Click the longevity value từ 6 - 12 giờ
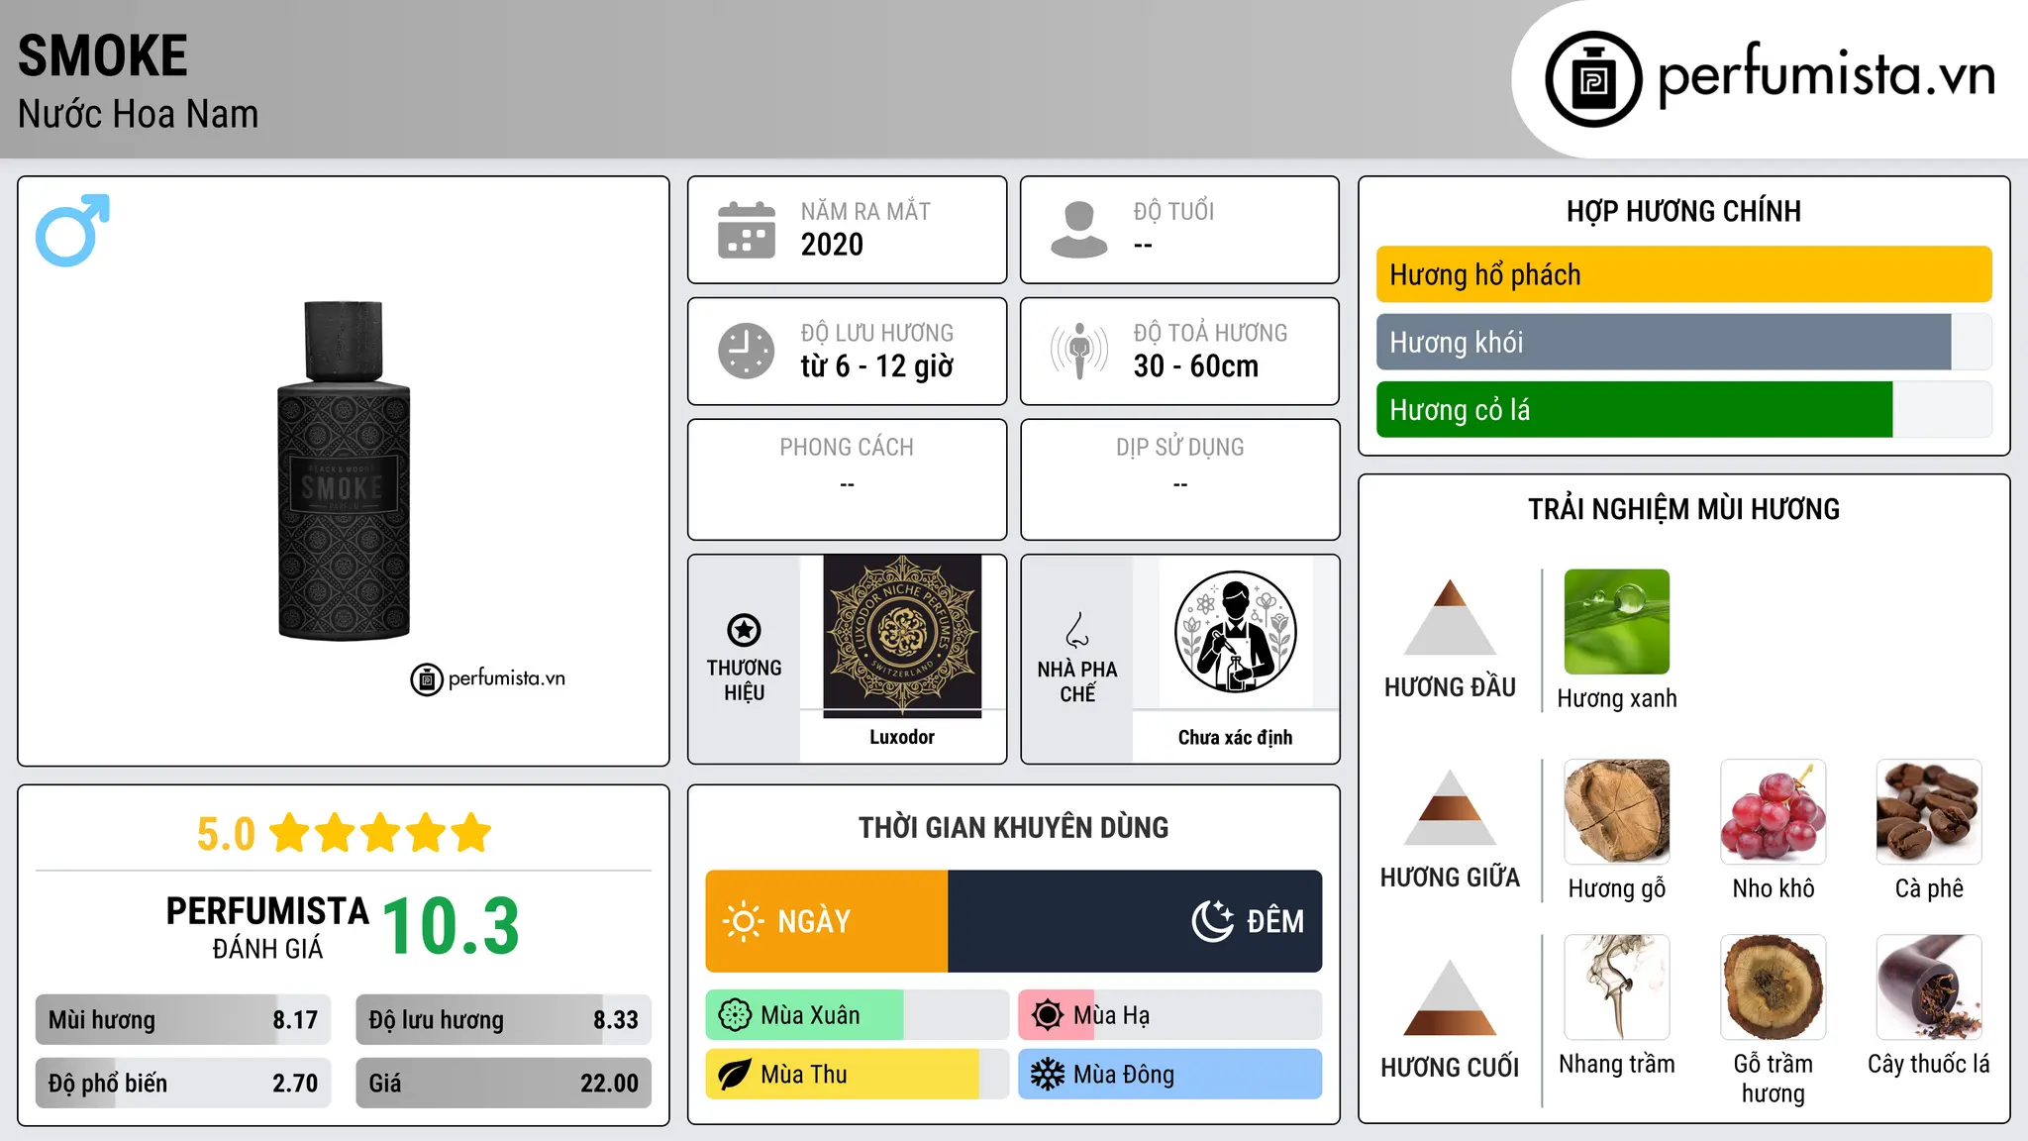 tap(877, 366)
